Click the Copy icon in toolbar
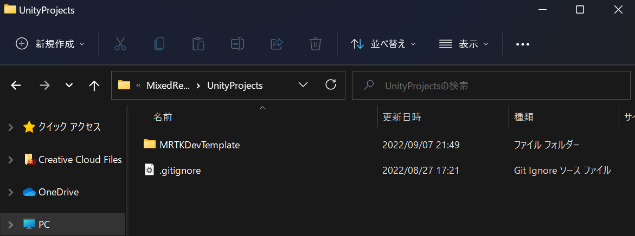This screenshot has width=635, height=236. 159,44
